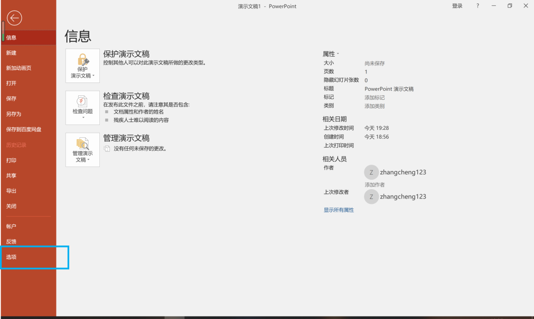
Task: Open the 帐户 page
Action: tap(29, 226)
